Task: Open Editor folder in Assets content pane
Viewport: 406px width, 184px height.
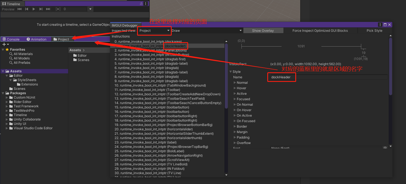Action: (x=80, y=56)
